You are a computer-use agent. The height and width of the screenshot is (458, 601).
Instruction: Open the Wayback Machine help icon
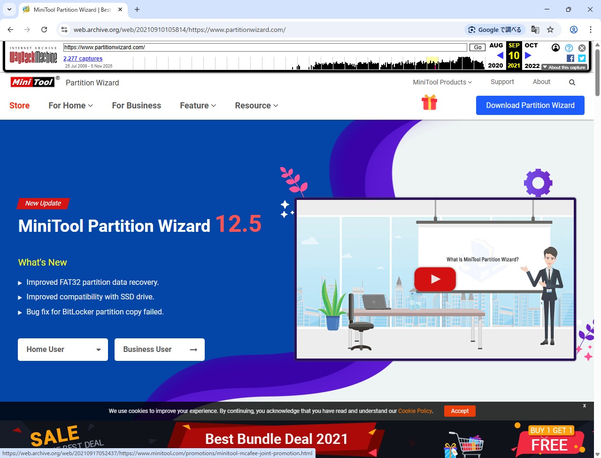click(x=569, y=48)
